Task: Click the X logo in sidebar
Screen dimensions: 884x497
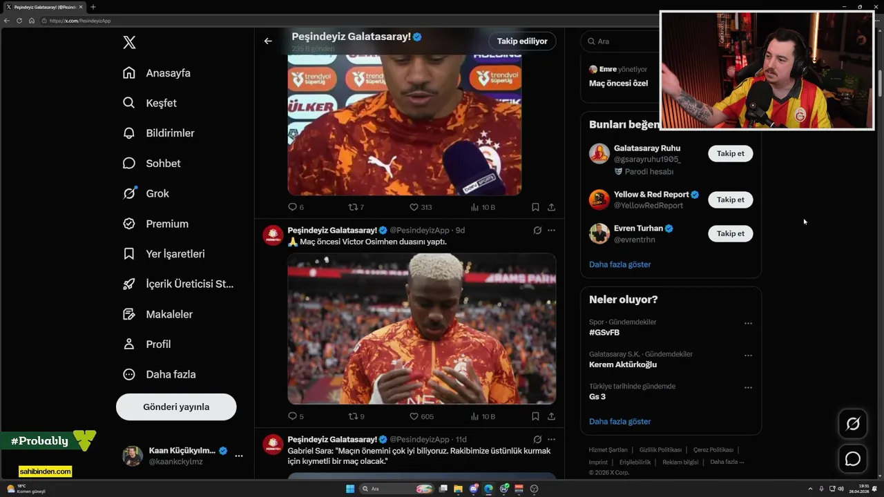Action: 129,42
